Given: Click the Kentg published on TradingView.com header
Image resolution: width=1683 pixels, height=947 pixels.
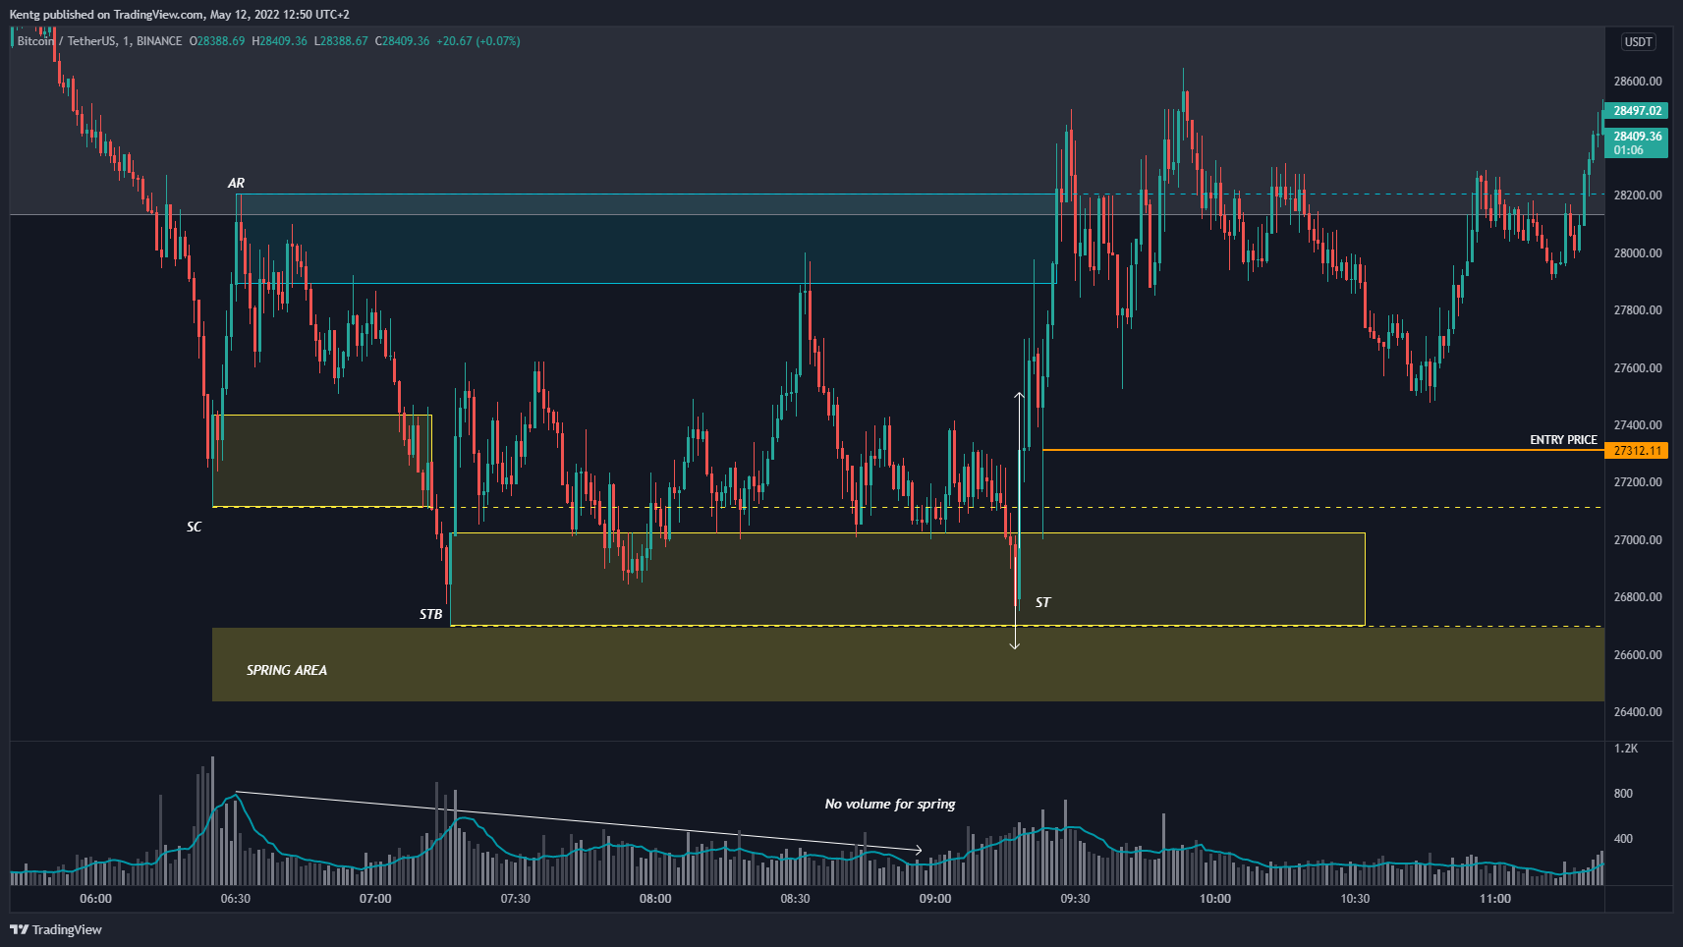Looking at the screenshot, I should [x=179, y=15].
